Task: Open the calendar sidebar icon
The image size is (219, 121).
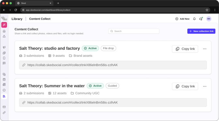Action: pos(4,80)
